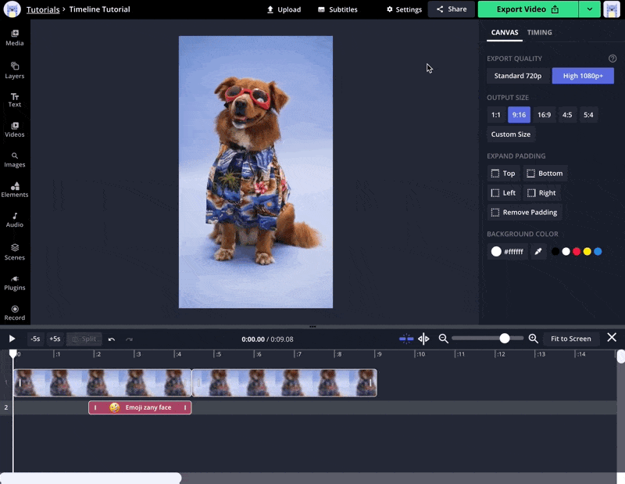
Task: Open the Subtitles menu item
Action: 337,9
